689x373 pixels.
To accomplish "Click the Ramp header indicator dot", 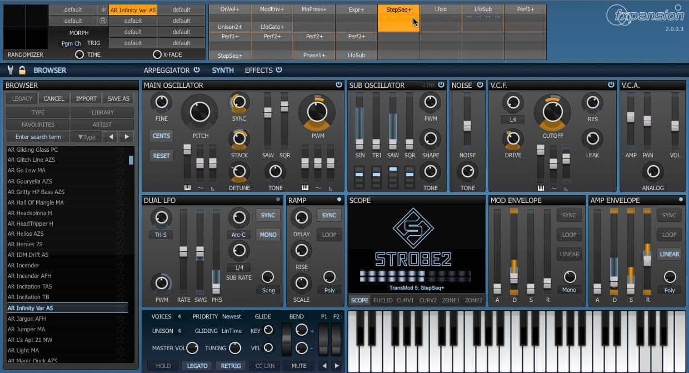I will [339, 200].
